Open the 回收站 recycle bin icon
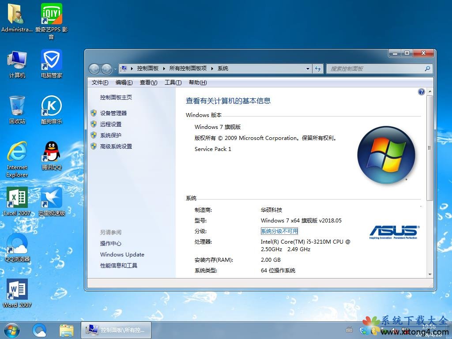The width and height of the screenshot is (452, 339). tap(17, 110)
